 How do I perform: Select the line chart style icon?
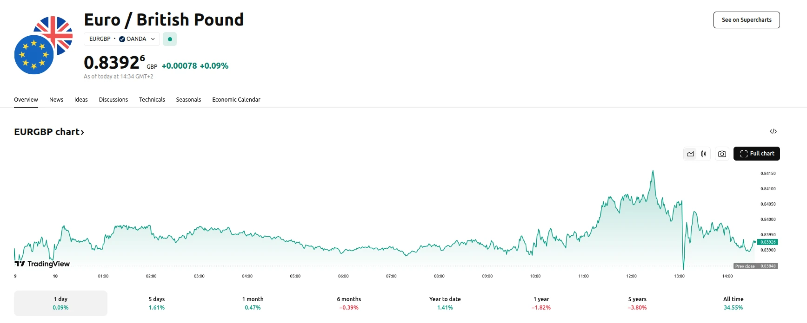(690, 154)
